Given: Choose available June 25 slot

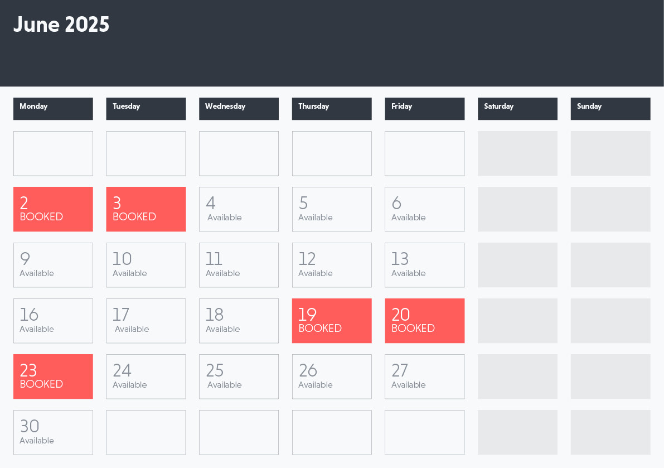Looking at the screenshot, I should click(239, 377).
